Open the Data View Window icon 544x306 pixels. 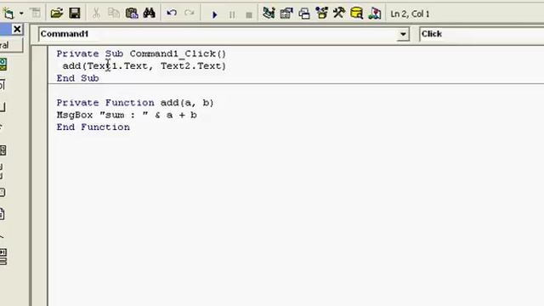tap(356, 14)
